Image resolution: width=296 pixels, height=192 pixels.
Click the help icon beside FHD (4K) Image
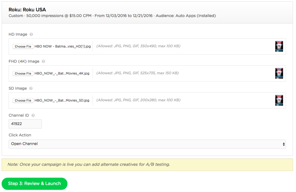pos(43,61)
